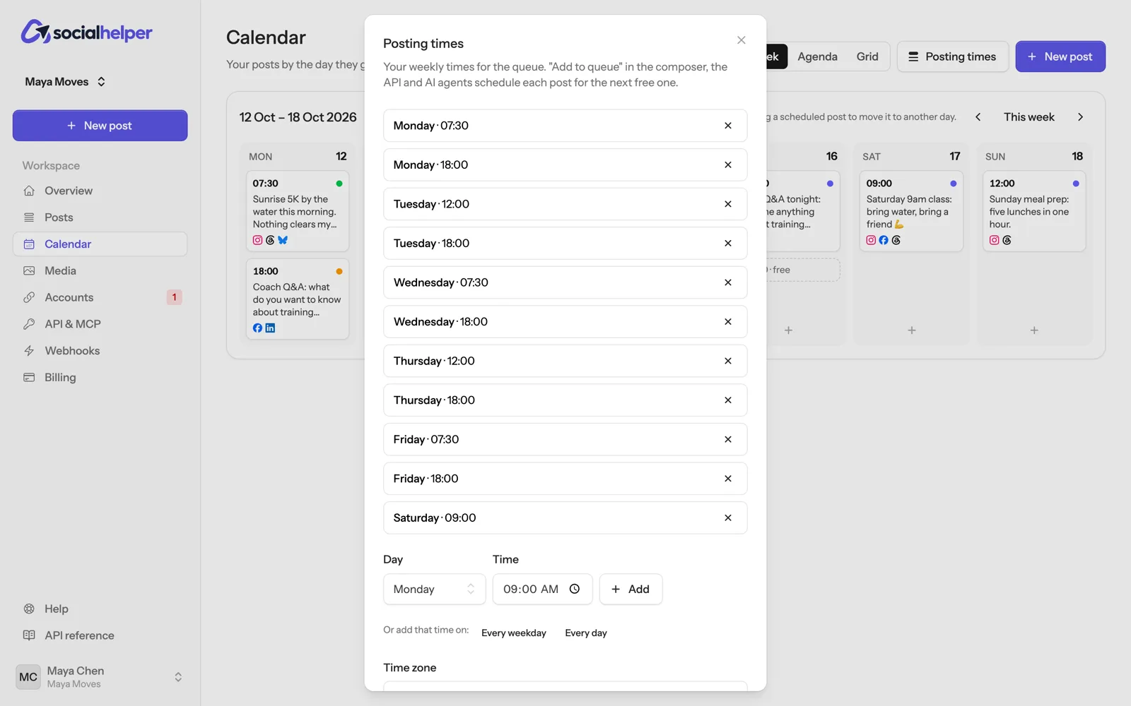
Task: Open the Billing page
Action: (100, 377)
